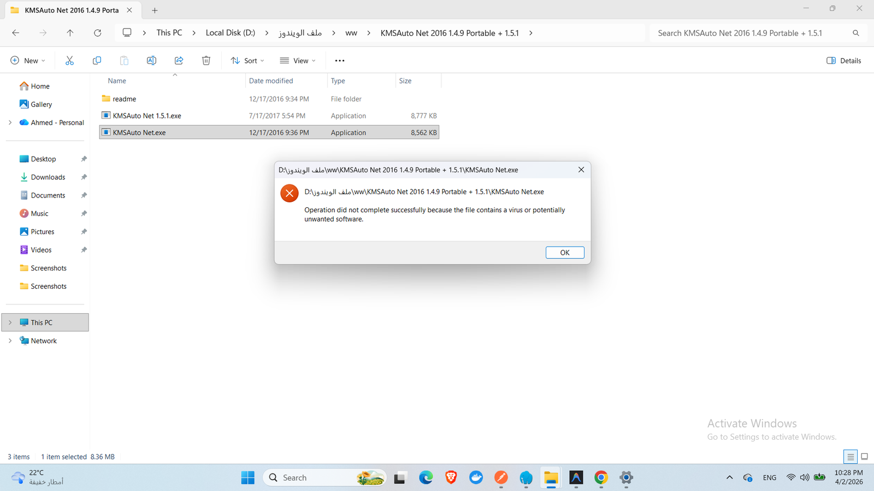Click the monitor icon in the address bar

[127, 33]
